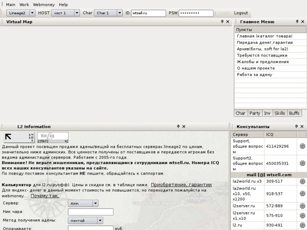Select Передача денег,гарантии item
The image size is (307, 230).
click(x=270, y=43)
